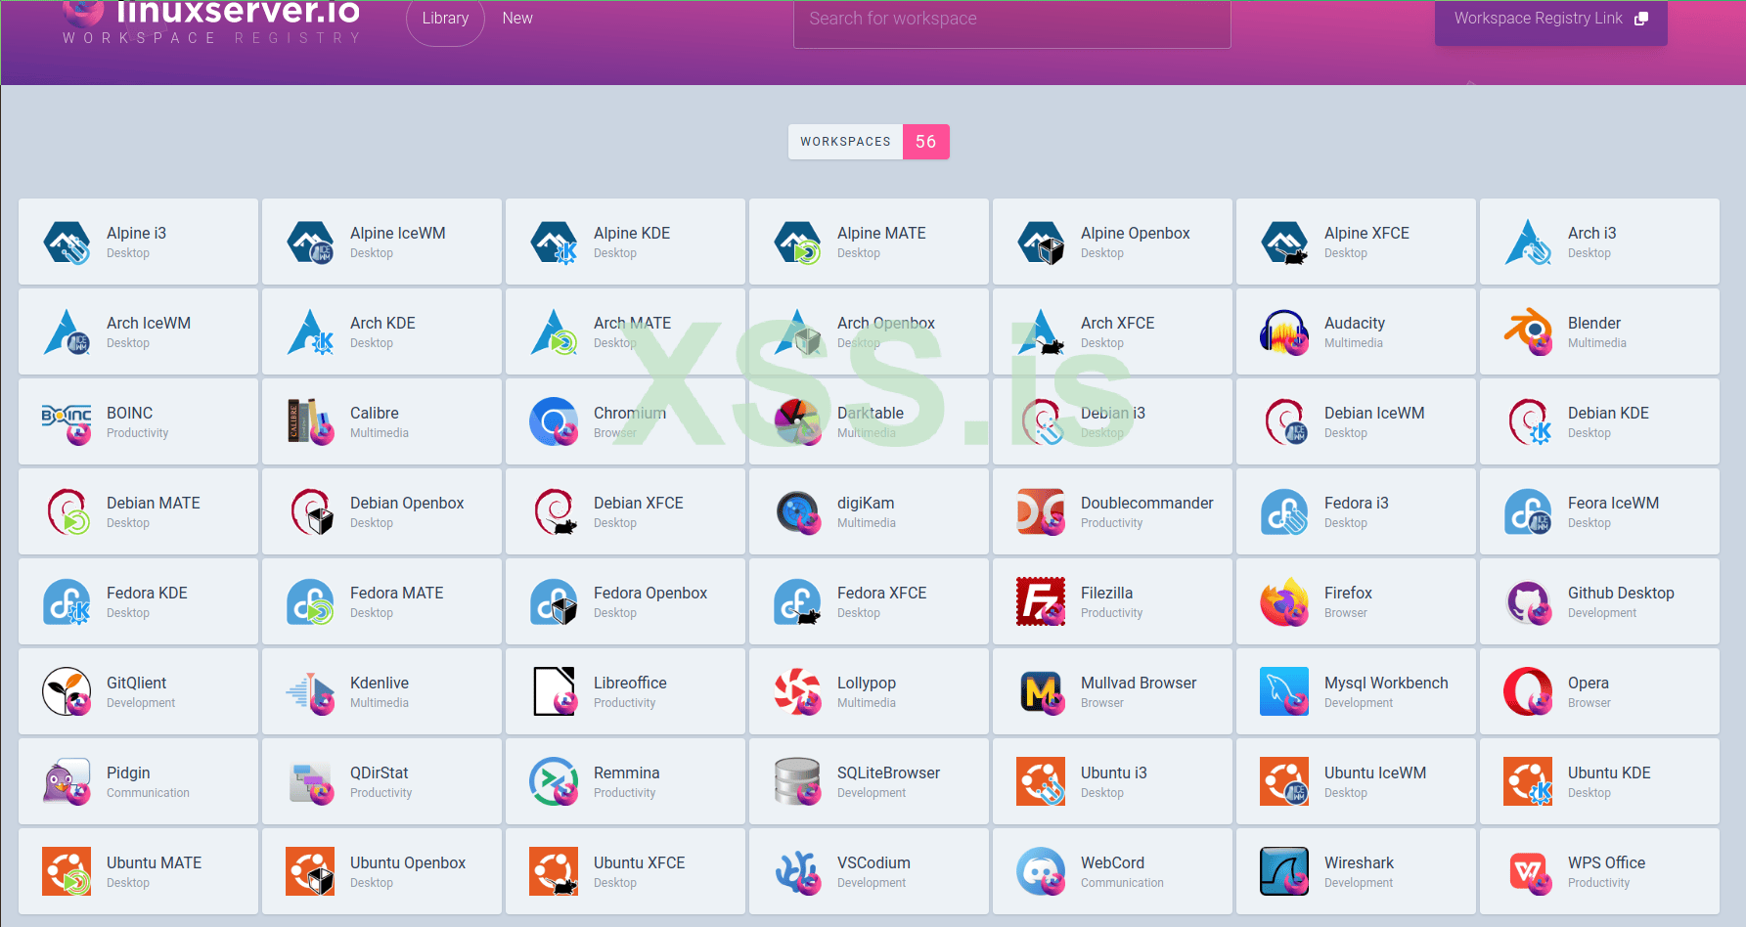
Task: Click the Mullvad Browser icon
Action: click(x=1042, y=692)
